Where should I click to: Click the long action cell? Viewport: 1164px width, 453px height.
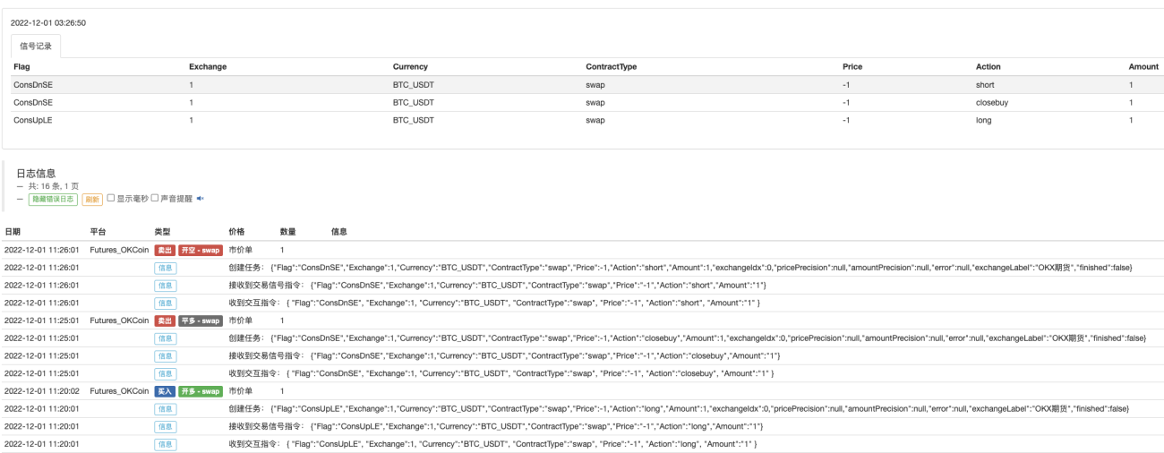(984, 120)
